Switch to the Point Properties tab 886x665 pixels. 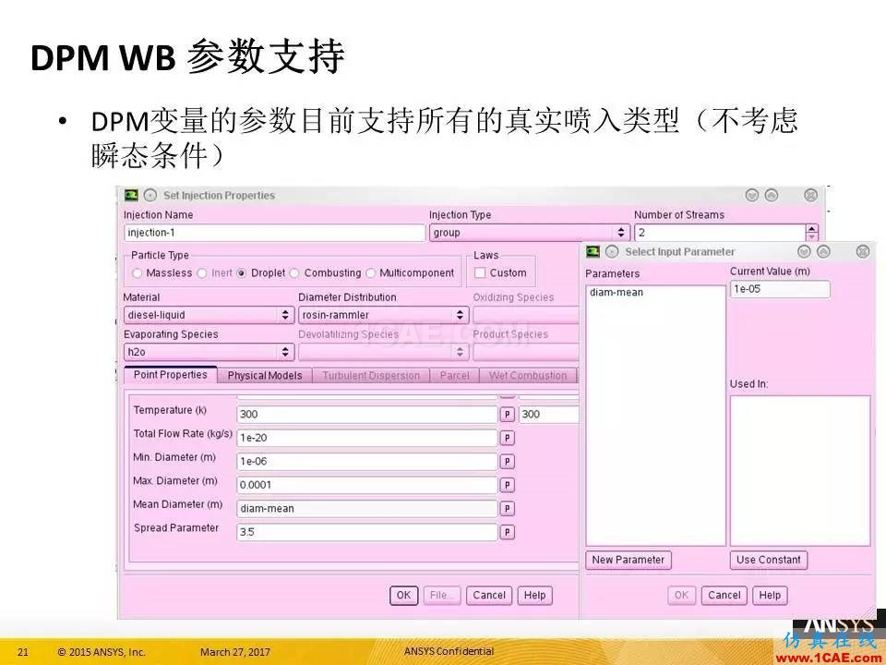pyautogui.click(x=171, y=375)
